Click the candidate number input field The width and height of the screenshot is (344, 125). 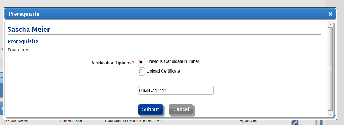(x=176, y=90)
